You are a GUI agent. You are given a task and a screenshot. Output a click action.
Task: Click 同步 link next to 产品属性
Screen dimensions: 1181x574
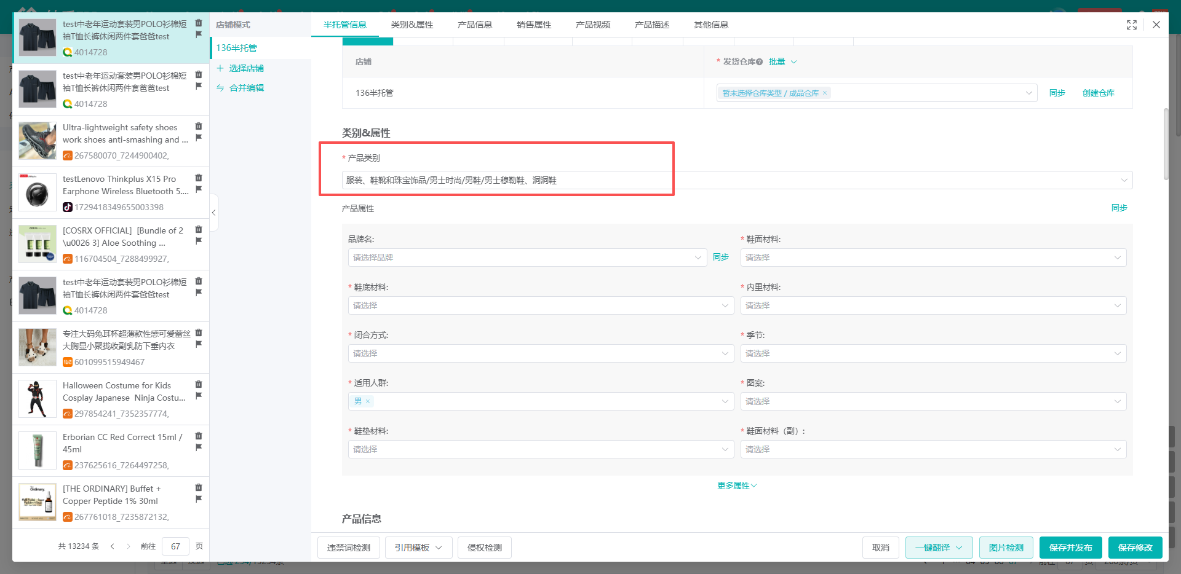(x=1119, y=208)
